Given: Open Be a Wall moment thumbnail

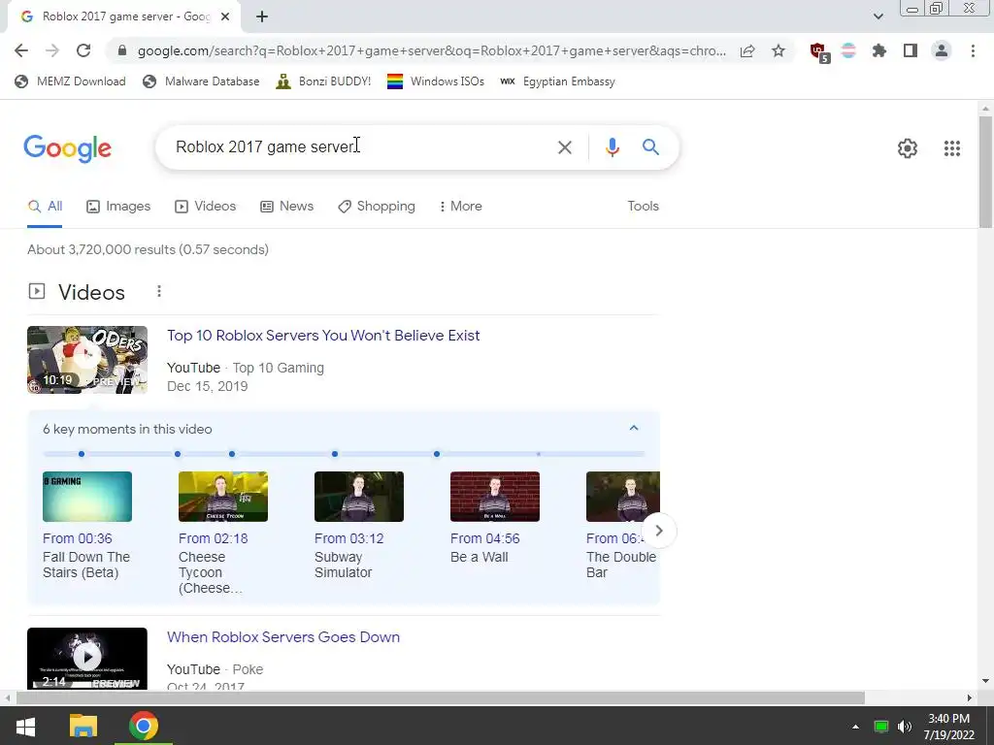Looking at the screenshot, I should click(494, 497).
